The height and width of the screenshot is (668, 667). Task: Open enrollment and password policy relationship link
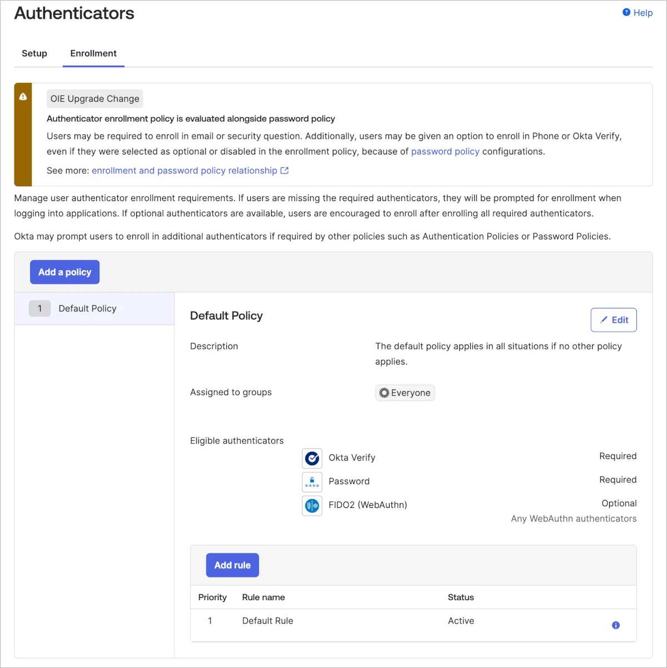click(x=184, y=171)
